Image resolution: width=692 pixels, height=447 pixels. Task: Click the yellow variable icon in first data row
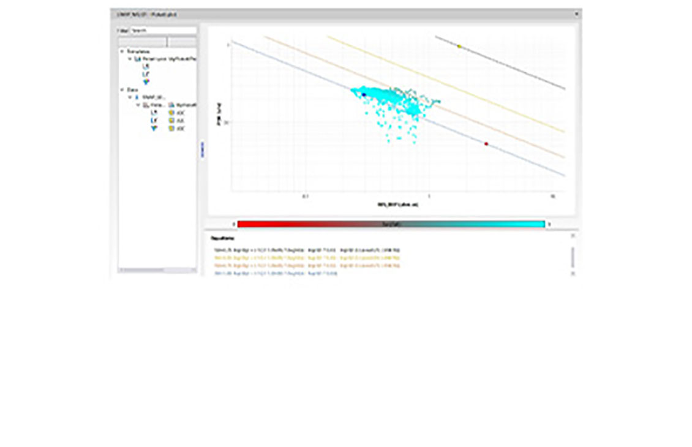pyautogui.click(x=171, y=113)
